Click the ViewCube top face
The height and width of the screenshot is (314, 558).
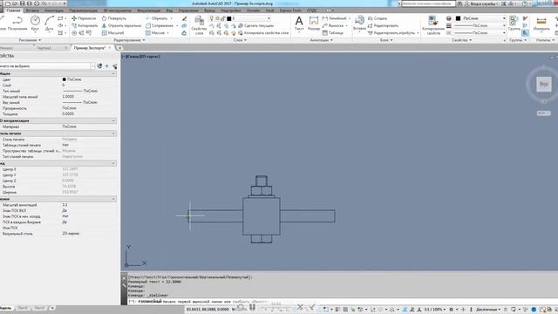click(543, 84)
